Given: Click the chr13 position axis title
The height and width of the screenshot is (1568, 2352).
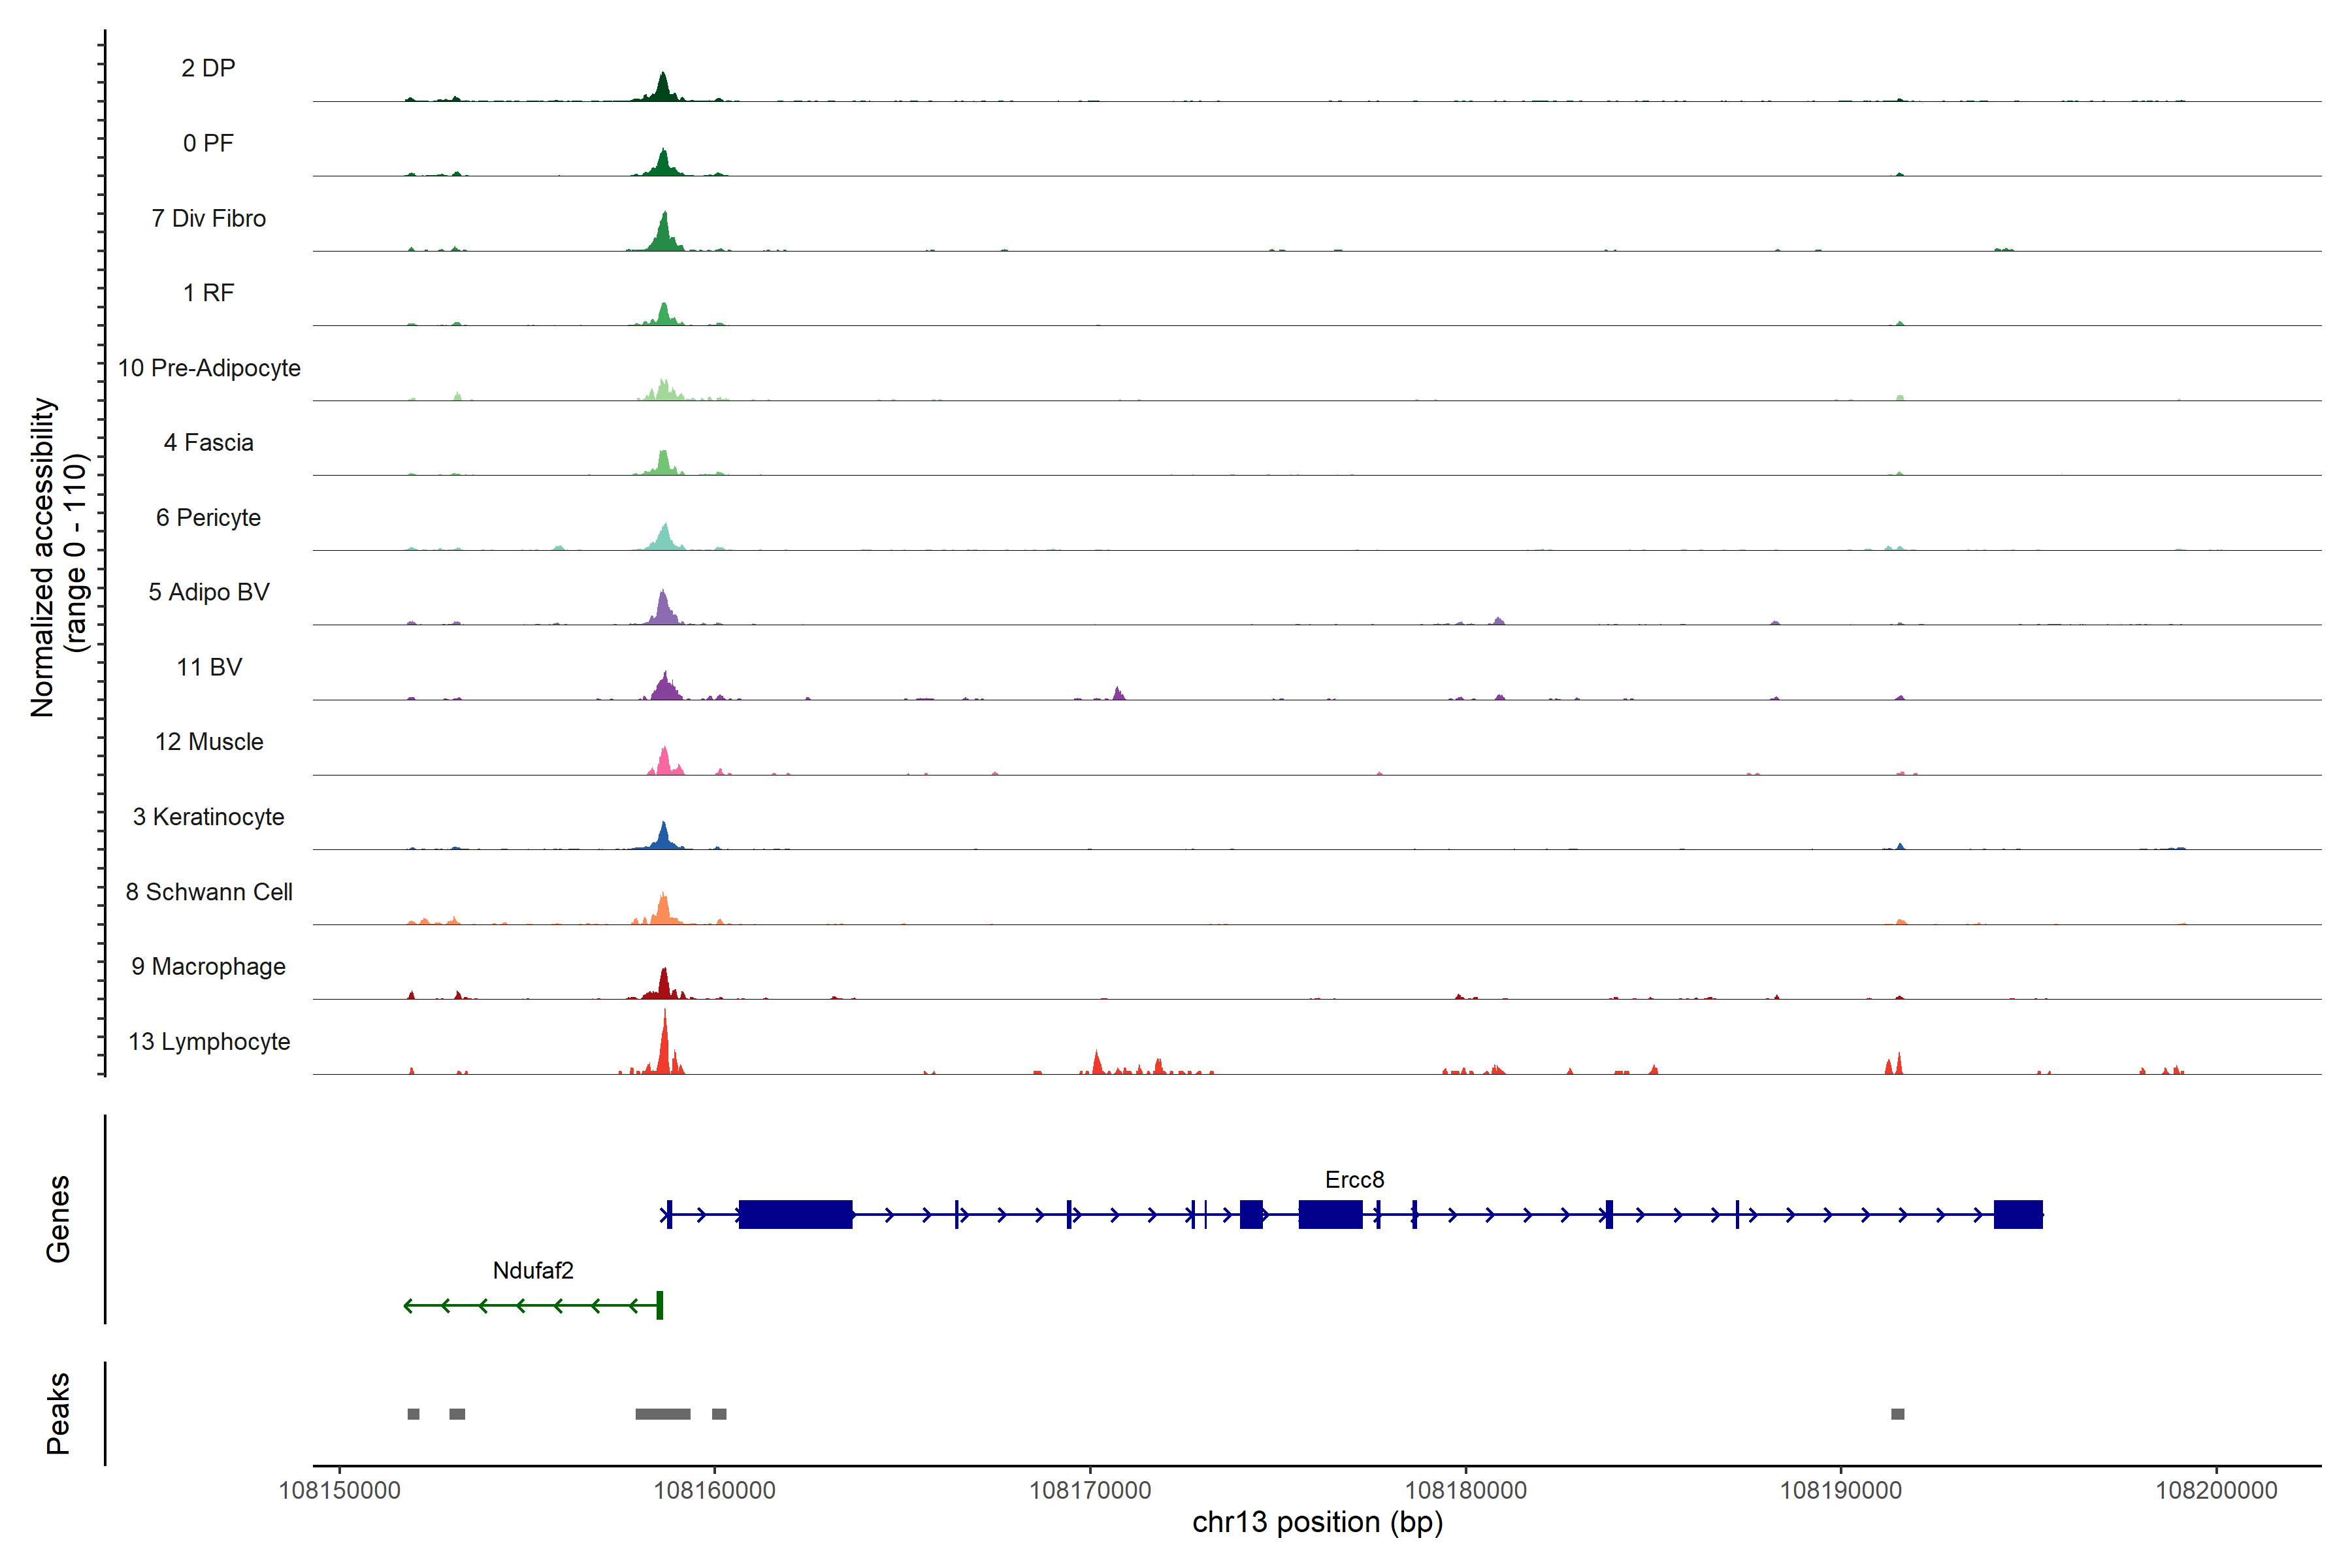Looking at the screenshot, I should click(1317, 1523).
